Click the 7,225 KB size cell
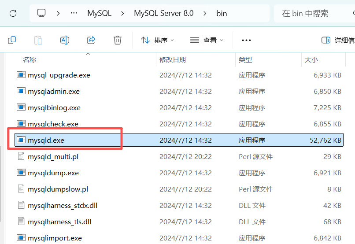This screenshot has height=244, width=355. [327, 108]
